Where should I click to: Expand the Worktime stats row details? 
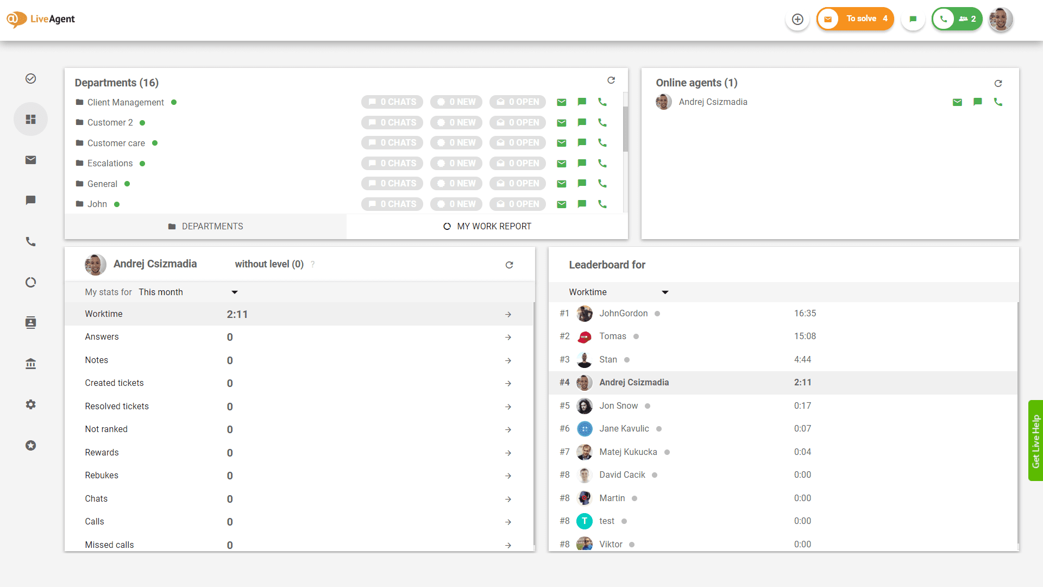tap(508, 314)
